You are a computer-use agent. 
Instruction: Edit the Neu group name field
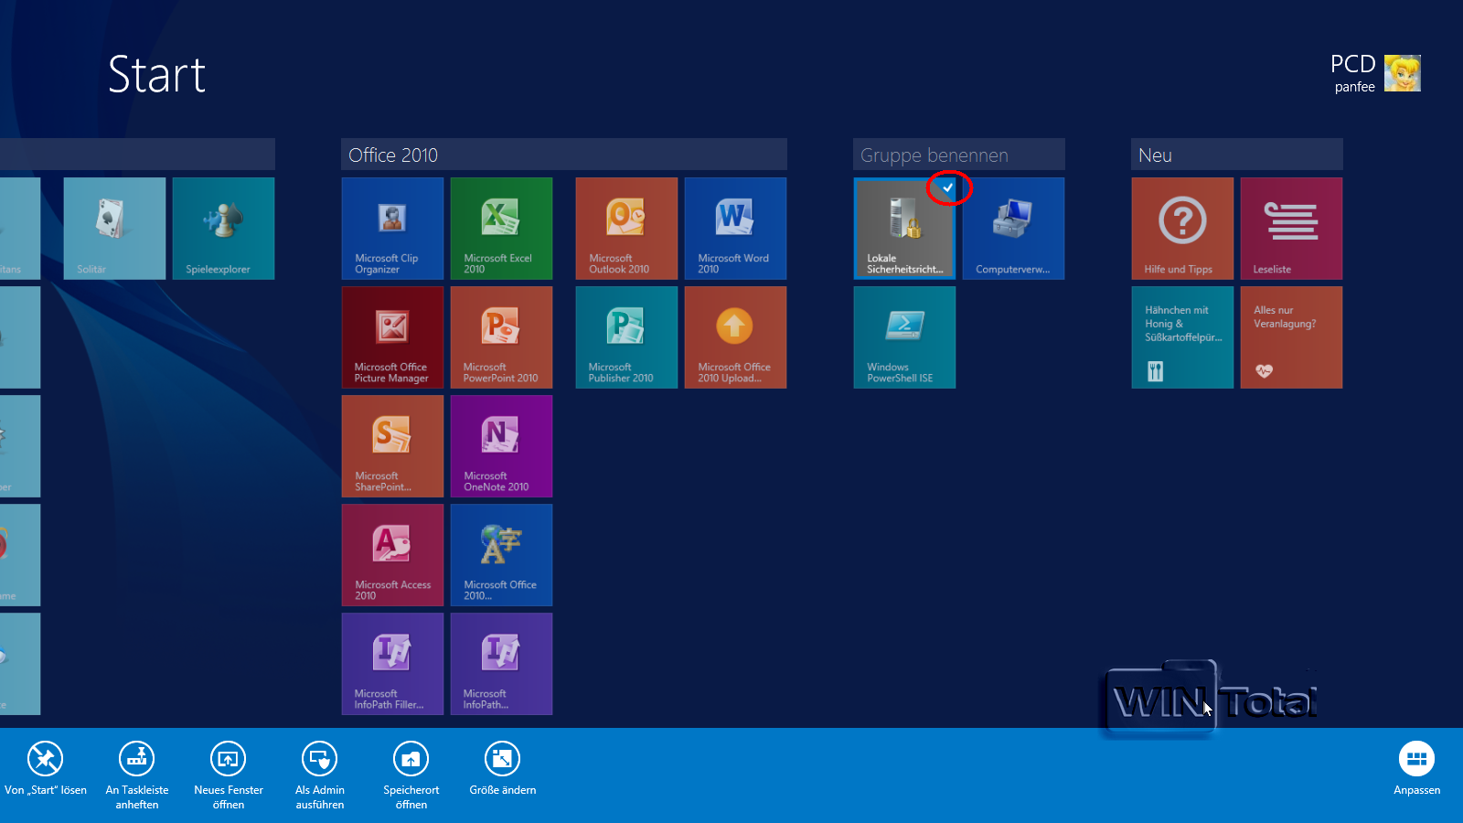(1237, 155)
